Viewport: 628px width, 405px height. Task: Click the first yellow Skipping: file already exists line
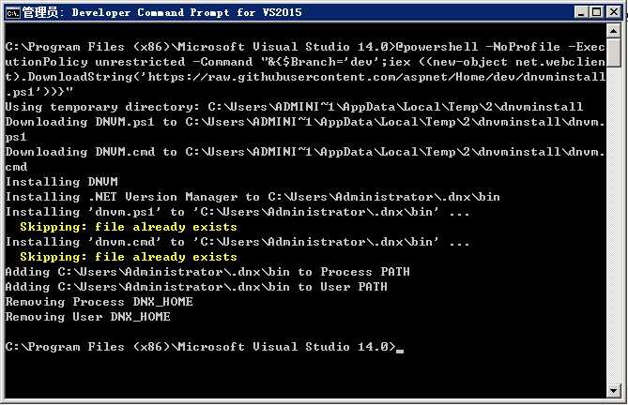129,227
